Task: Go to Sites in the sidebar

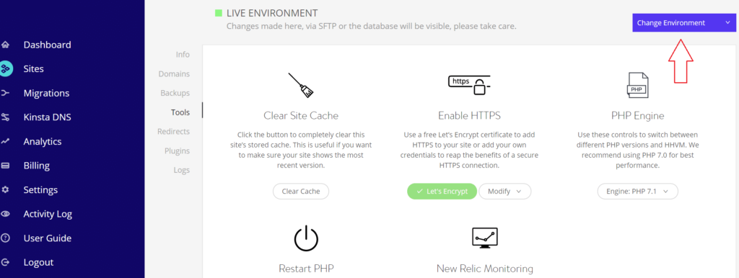Action: tap(33, 68)
